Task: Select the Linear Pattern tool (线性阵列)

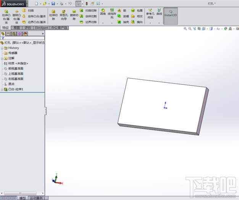Action: (112, 13)
